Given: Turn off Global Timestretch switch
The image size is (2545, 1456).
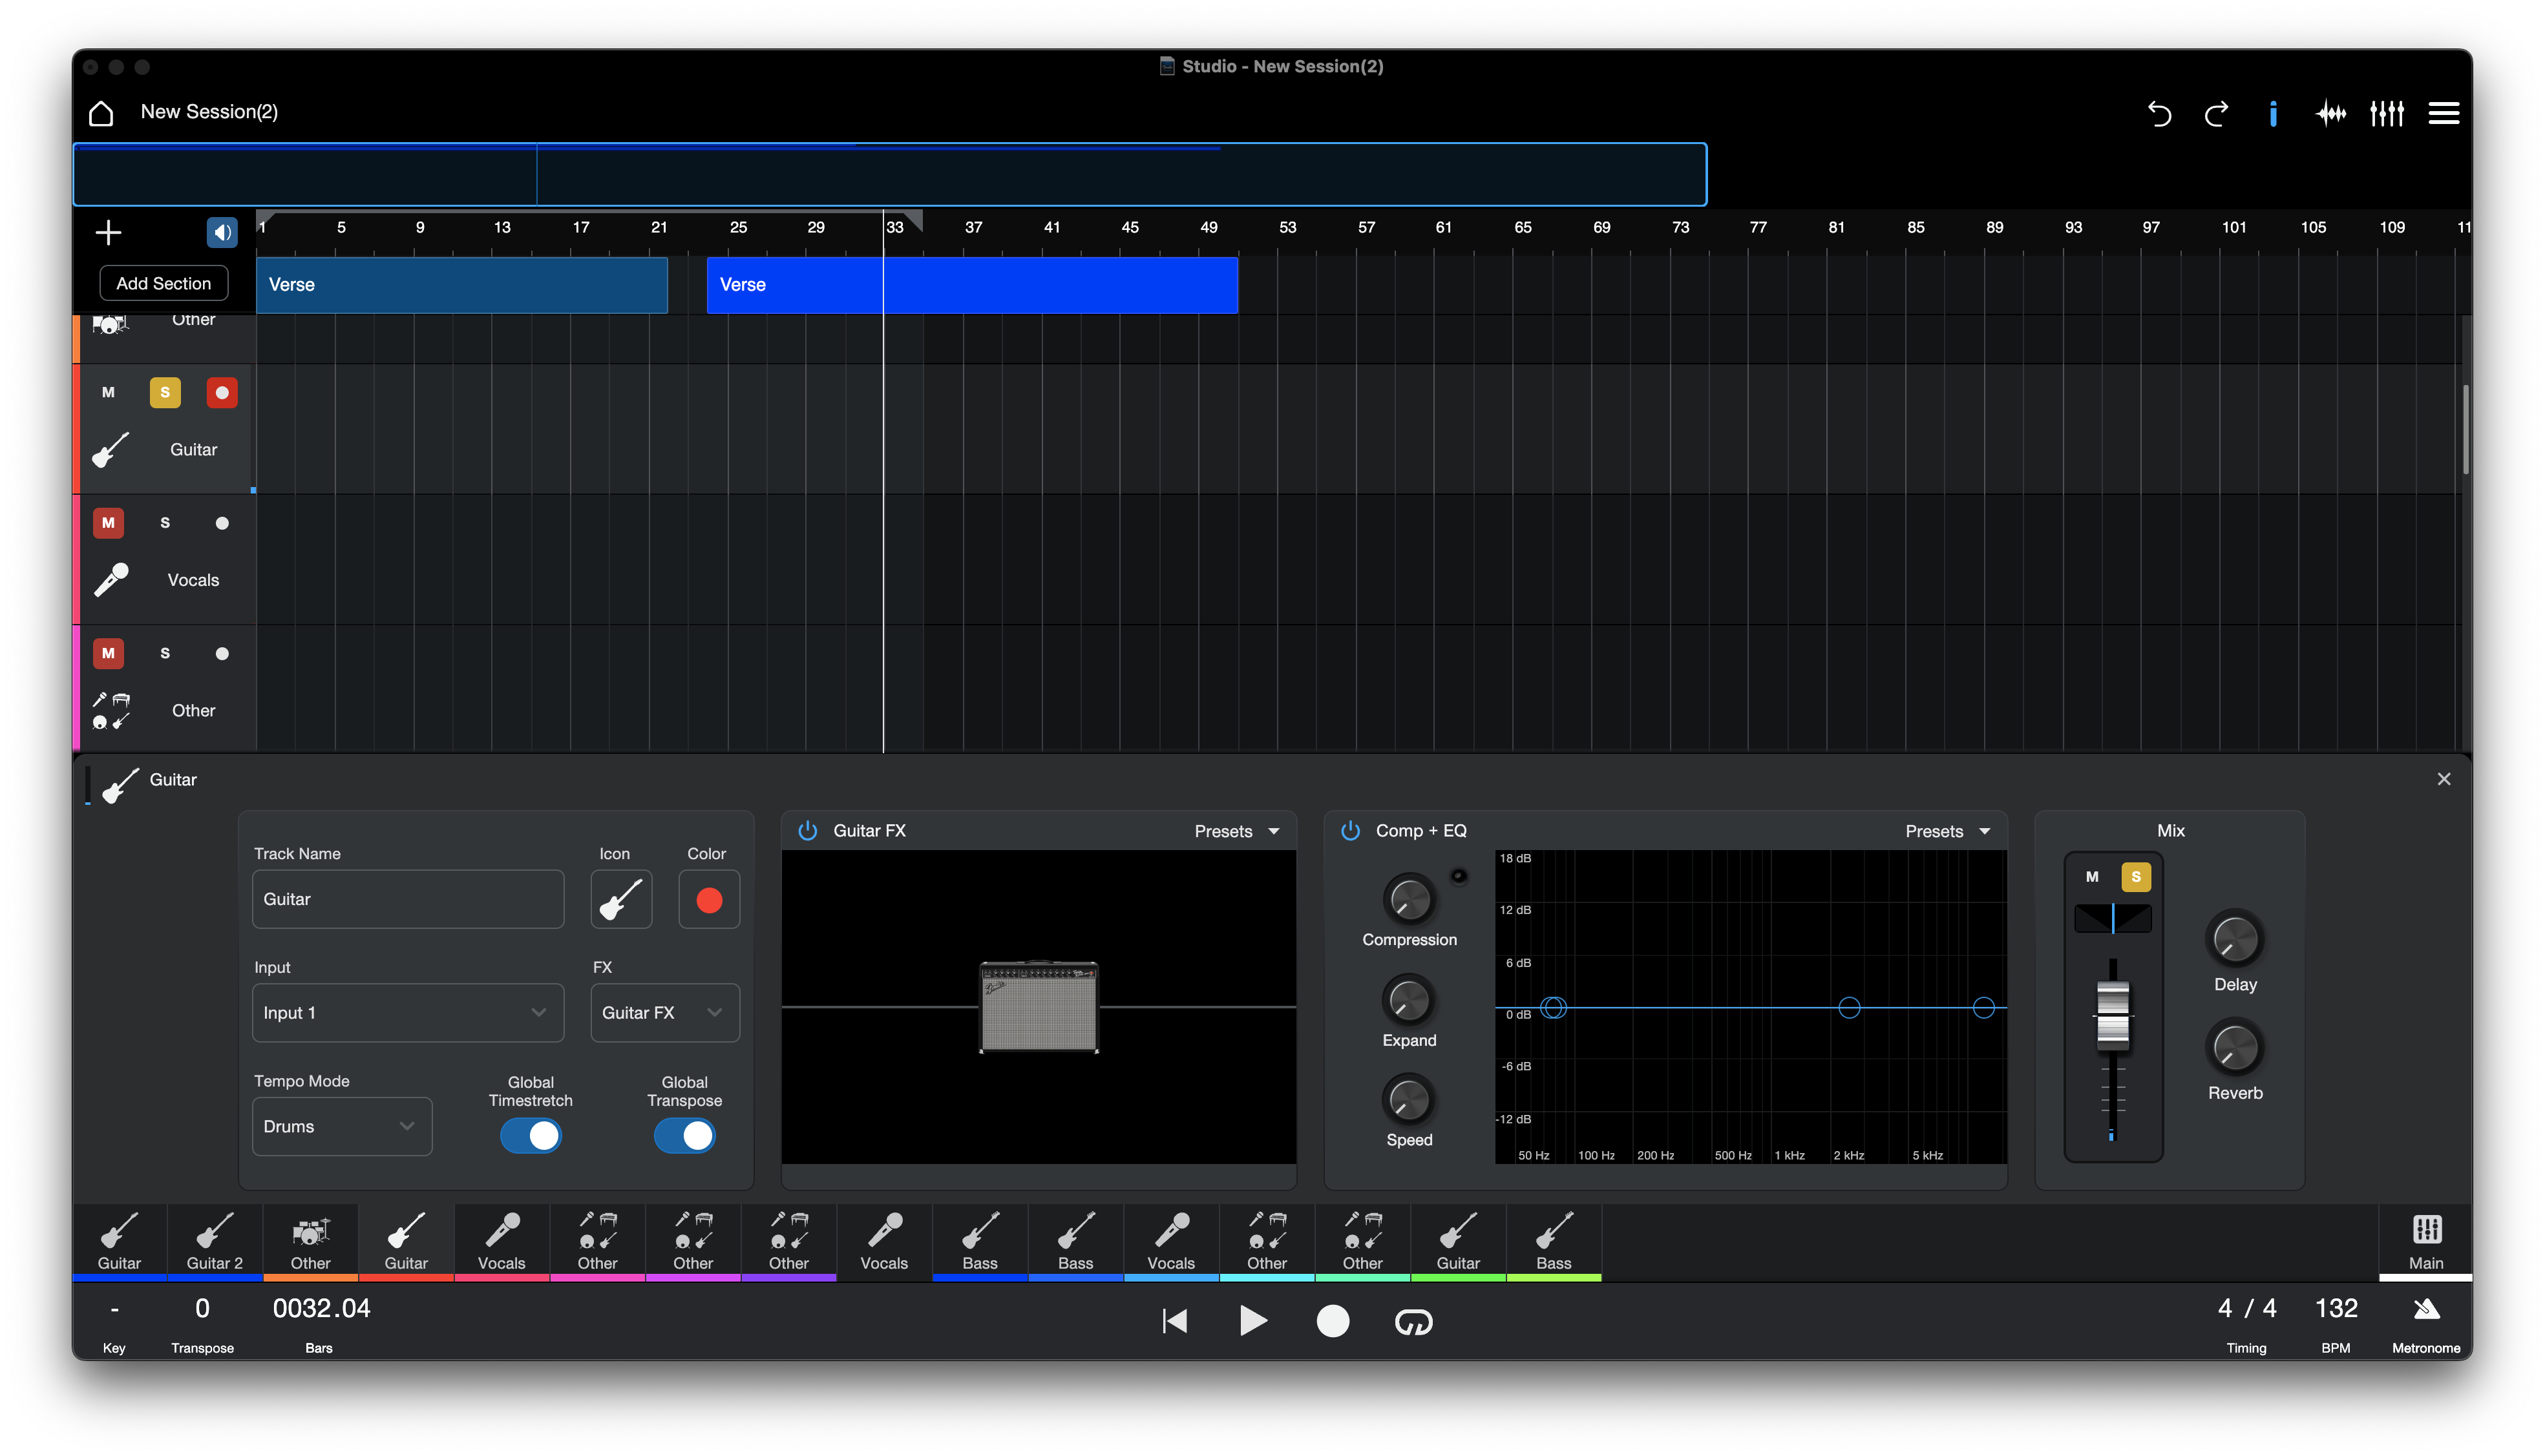Looking at the screenshot, I should pos(530,1136).
